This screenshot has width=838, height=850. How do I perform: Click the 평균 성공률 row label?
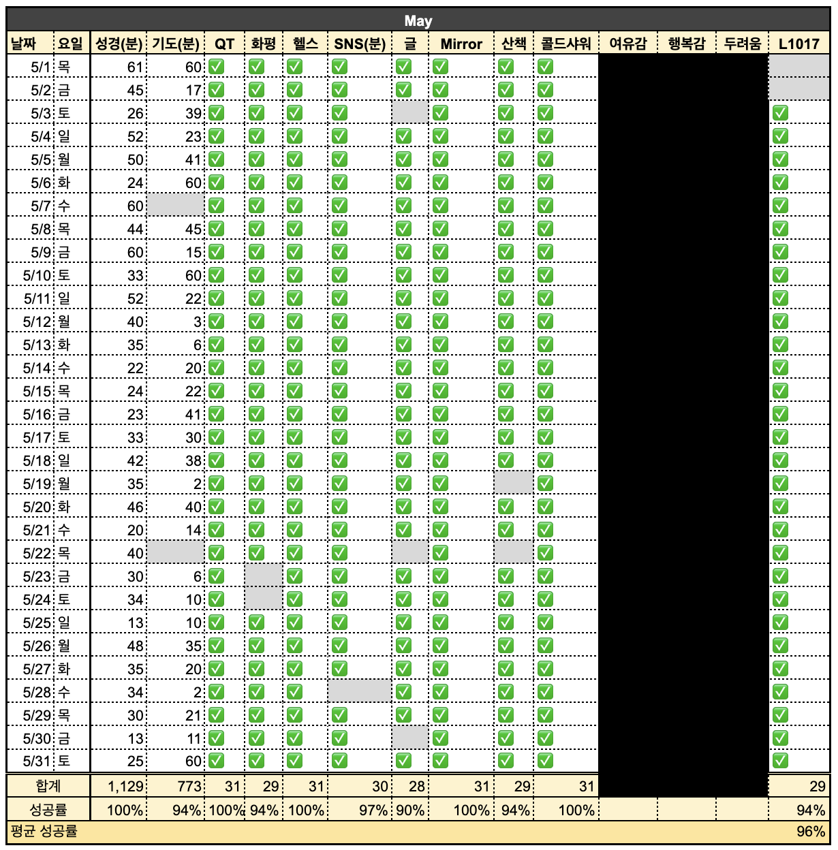pos(44,832)
